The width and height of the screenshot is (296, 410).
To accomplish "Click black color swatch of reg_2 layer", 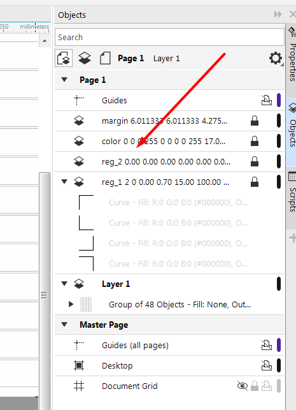I will (279, 161).
